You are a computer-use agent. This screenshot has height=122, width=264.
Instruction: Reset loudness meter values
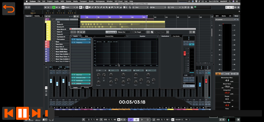click(236, 74)
